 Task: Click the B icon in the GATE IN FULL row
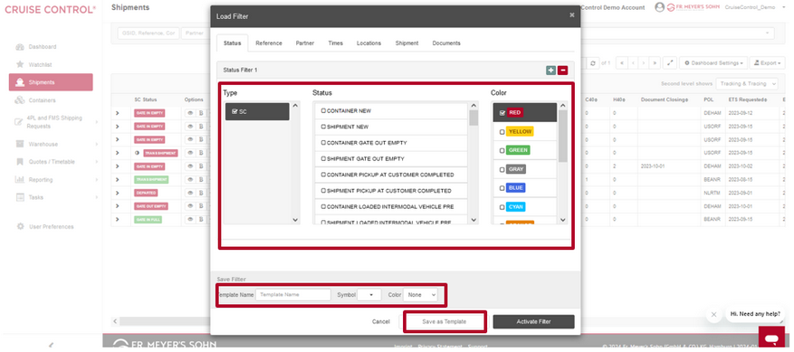pos(200,220)
